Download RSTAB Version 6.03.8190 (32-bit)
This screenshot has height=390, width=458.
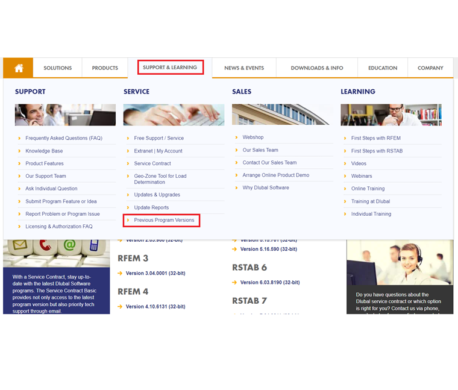(x=270, y=283)
